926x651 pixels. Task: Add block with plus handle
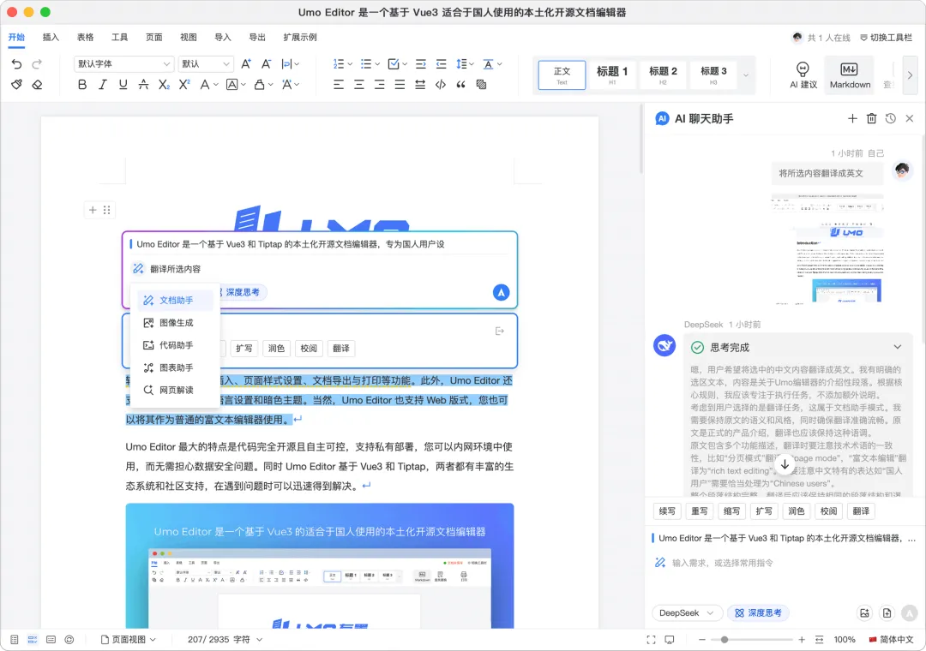click(x=93, y=210)
